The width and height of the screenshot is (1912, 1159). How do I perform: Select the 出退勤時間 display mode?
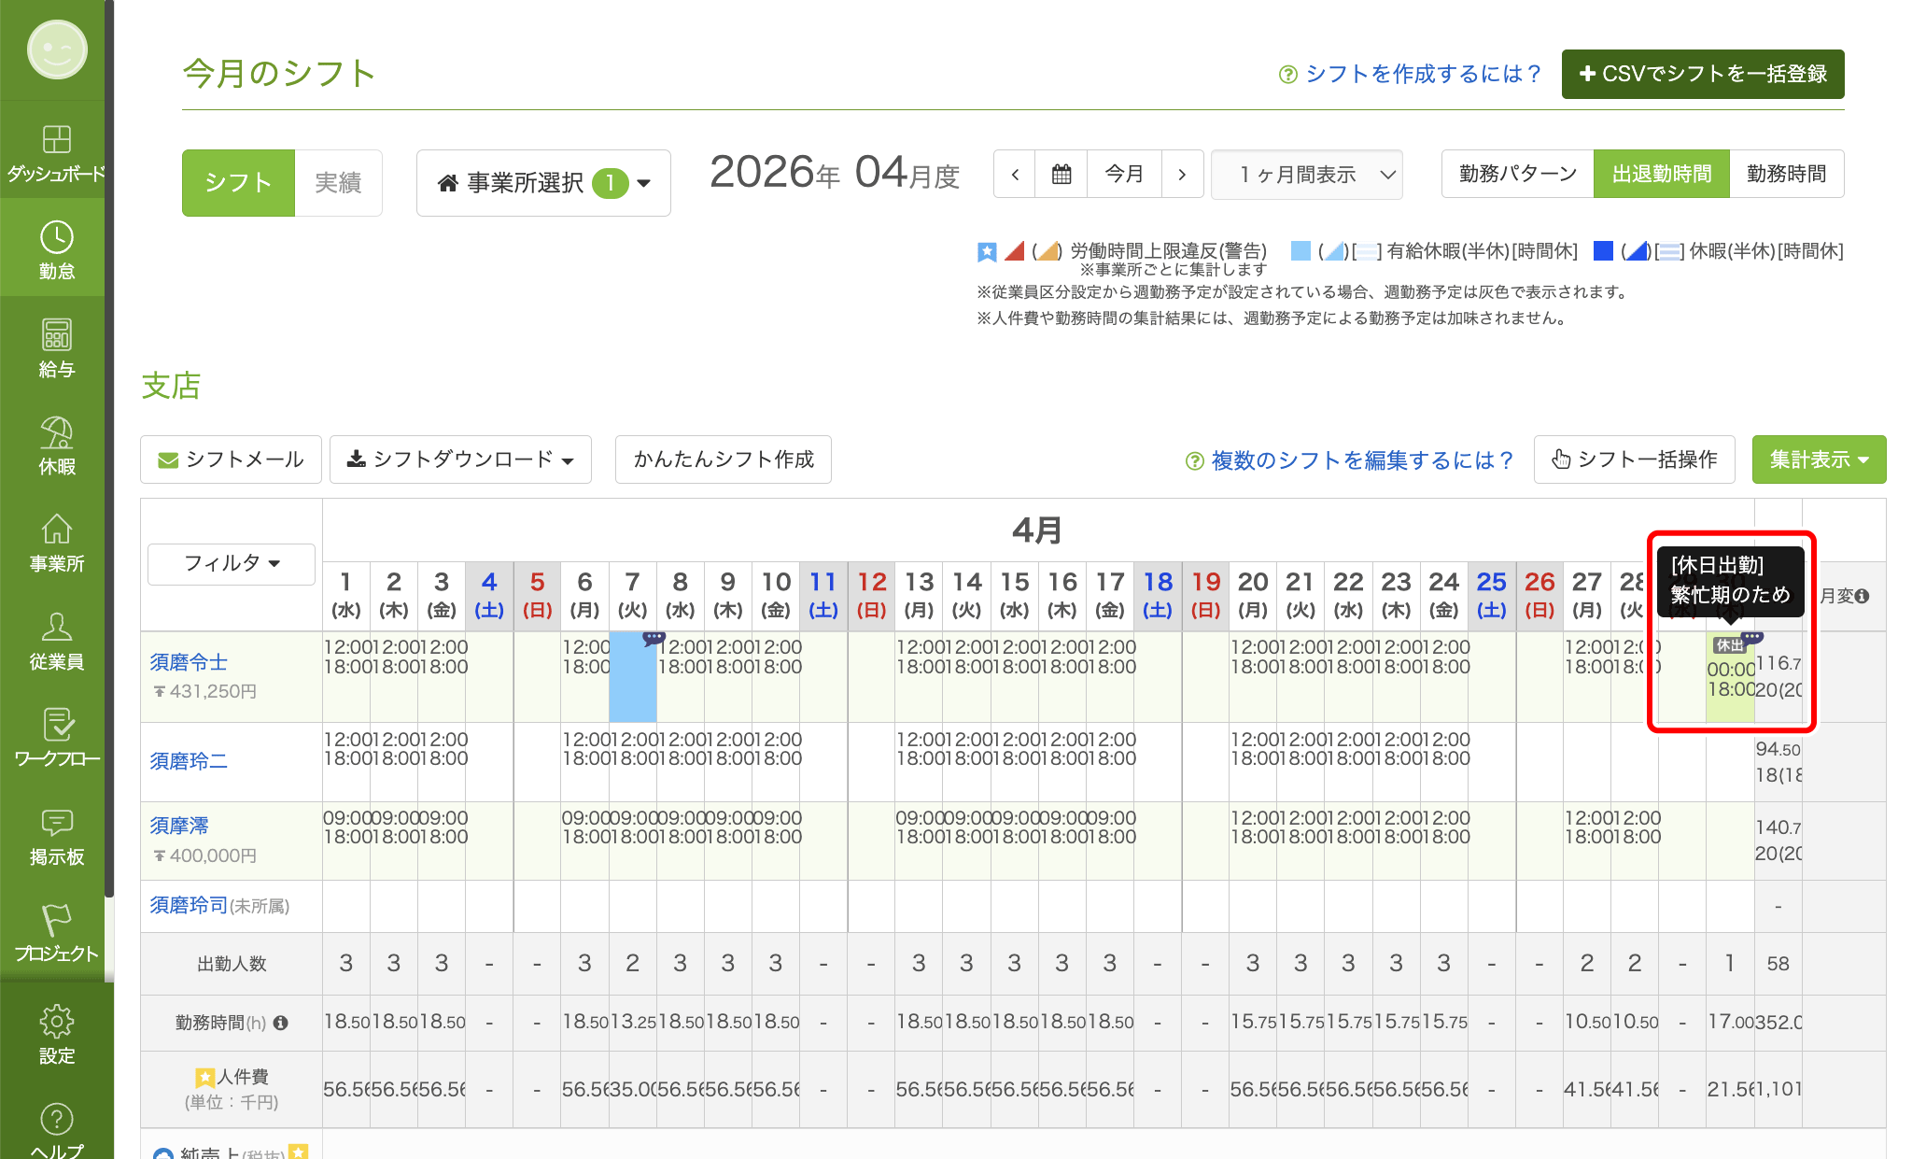(1662, 174)
